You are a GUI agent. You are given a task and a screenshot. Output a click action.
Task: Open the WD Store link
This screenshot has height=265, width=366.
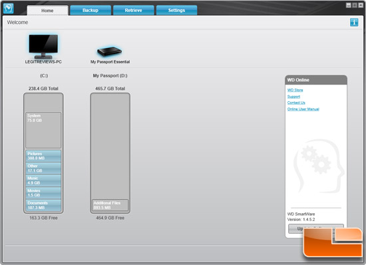point(295,90)
